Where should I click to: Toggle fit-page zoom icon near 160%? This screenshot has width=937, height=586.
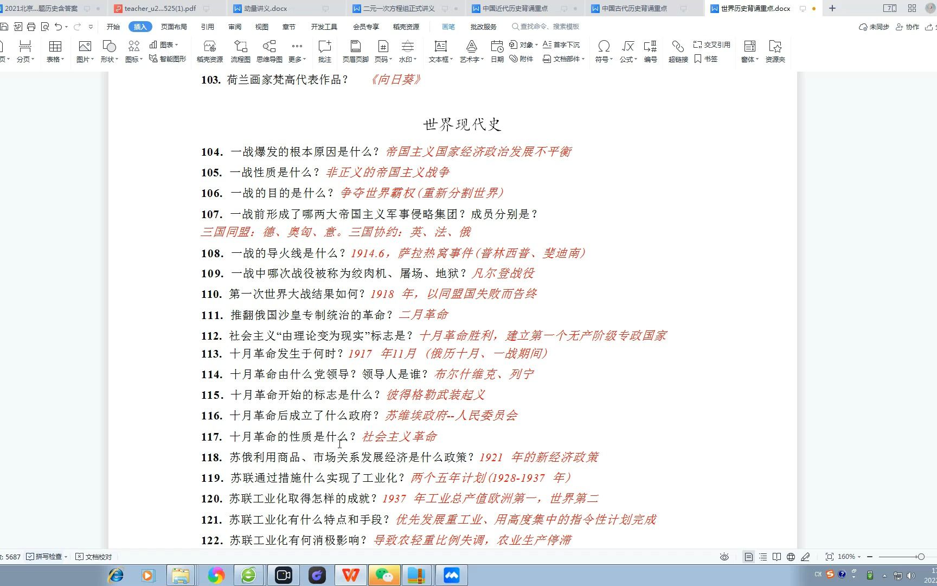click(x=830, y=557)
